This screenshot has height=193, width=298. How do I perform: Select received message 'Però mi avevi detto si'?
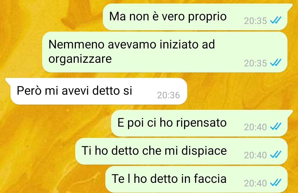(x=99, y=91)
